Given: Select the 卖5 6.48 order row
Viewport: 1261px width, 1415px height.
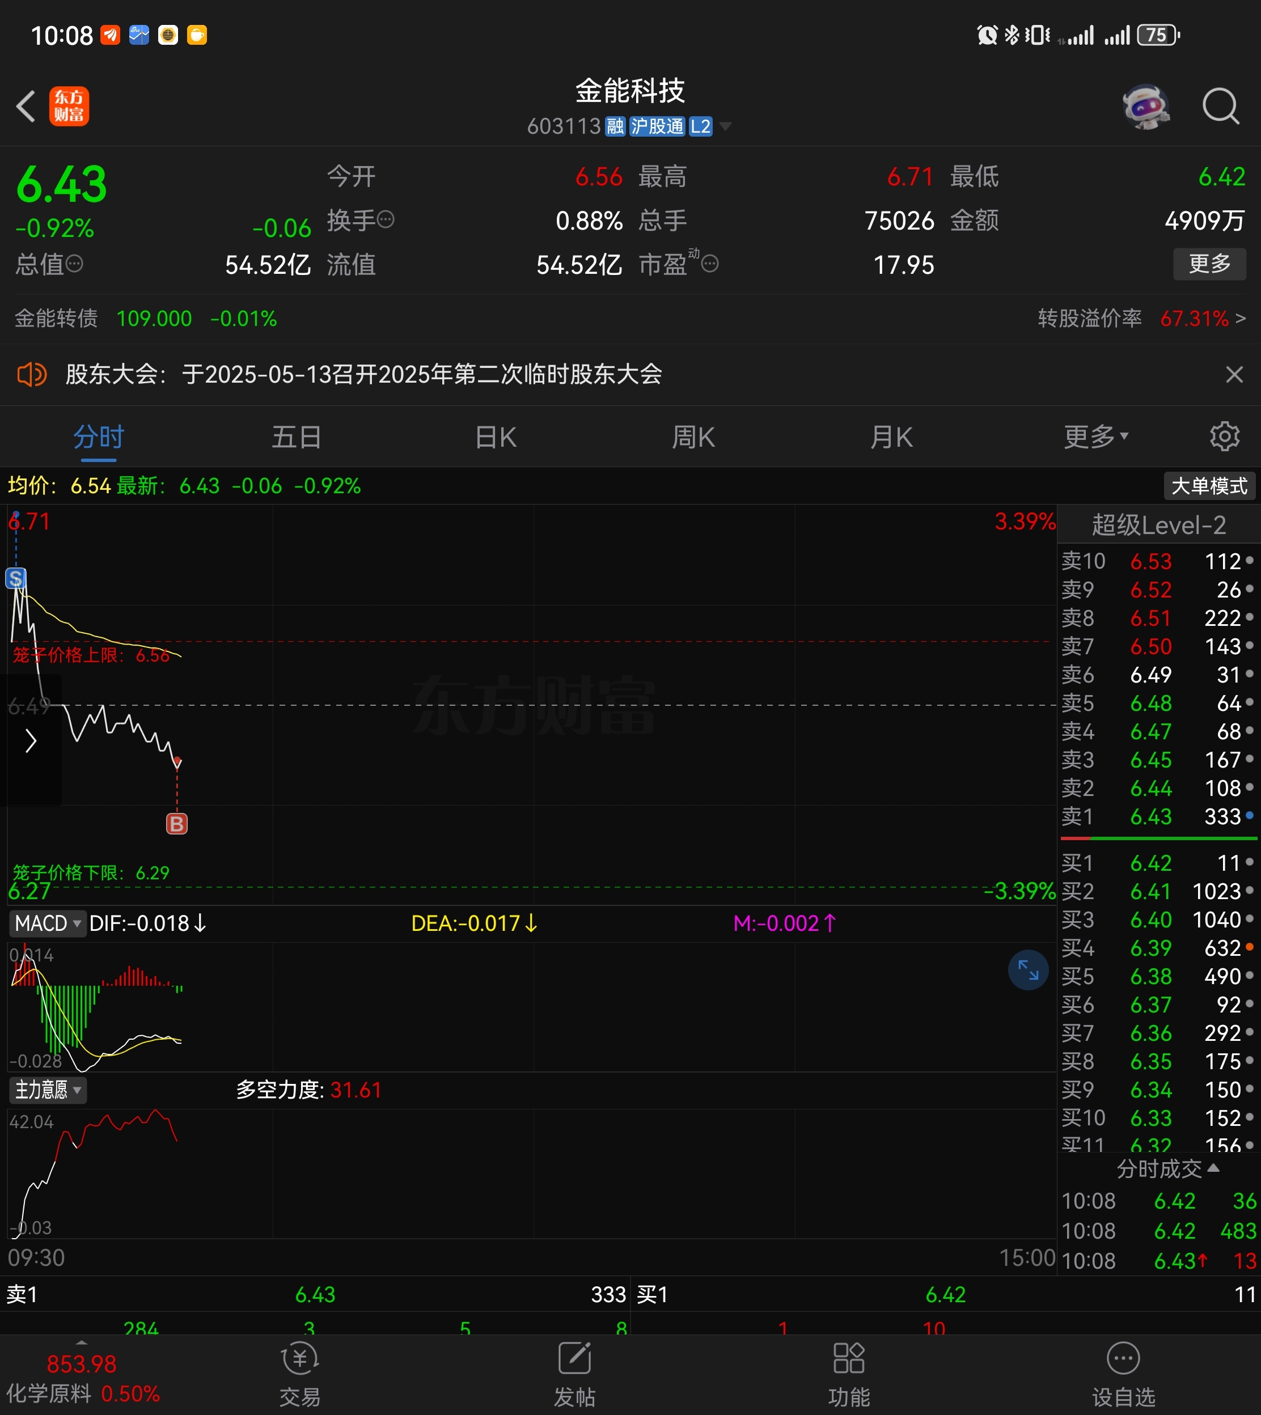Looking at the screenshot, I should point(1158,703).
